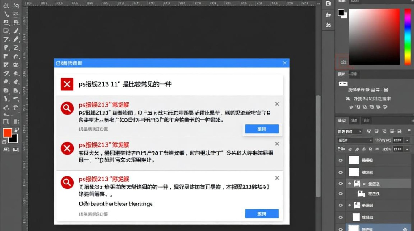Image resolution: width=414 pixels, height=231 pixels.
Task: Toggle visibility of the second layer from top
Action: [340, 172]
